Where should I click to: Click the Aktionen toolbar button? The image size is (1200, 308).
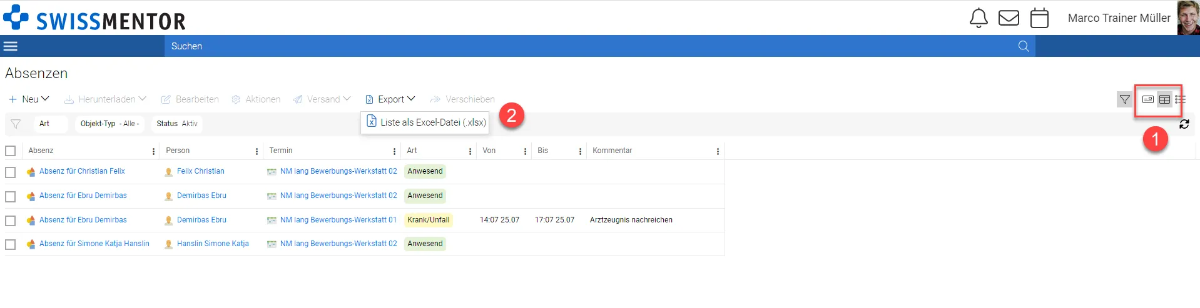256,99
